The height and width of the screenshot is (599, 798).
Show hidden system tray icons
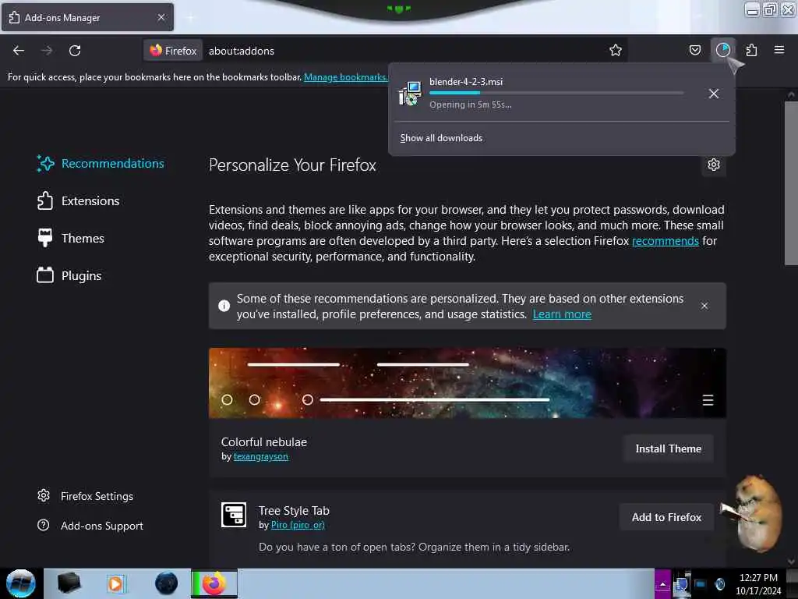[x=662, y=583]
